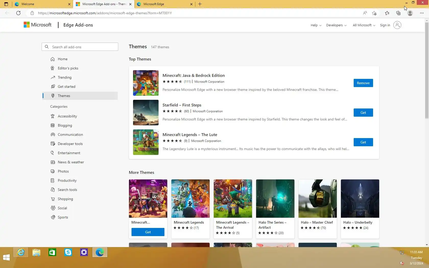429x268 pixels.
Task: Get the Starfield – First Steps theme
Action: pyautogui.click(x=363, y=113)
